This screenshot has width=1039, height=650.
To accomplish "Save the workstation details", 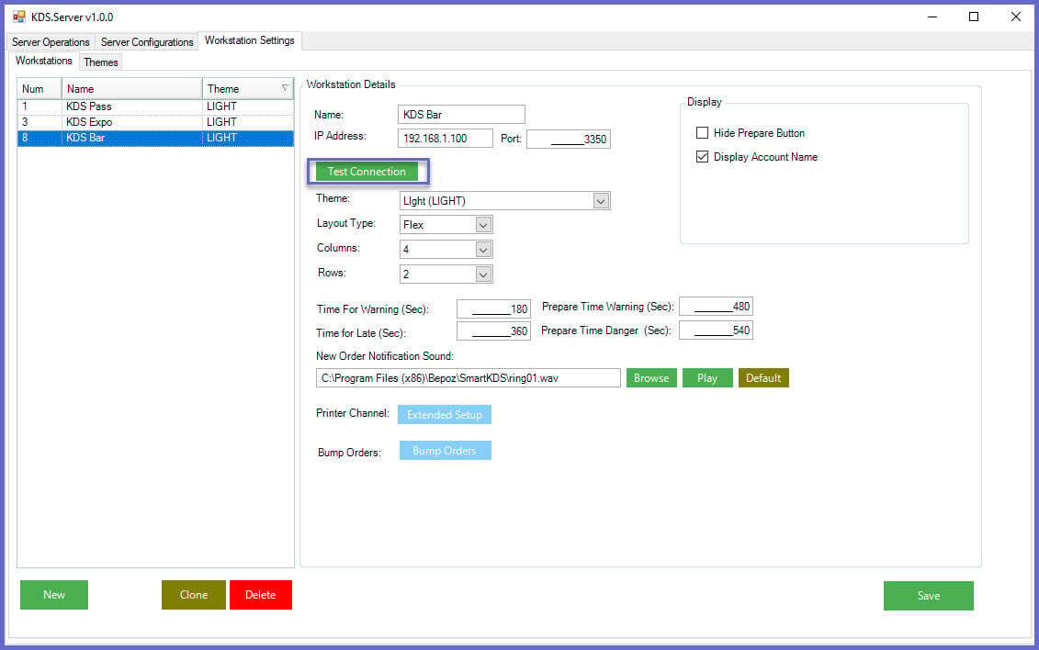I will coord(929,596).
